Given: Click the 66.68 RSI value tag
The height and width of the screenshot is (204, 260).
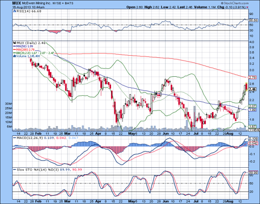Looking at the screenshot, I should [x=253, y=21].
